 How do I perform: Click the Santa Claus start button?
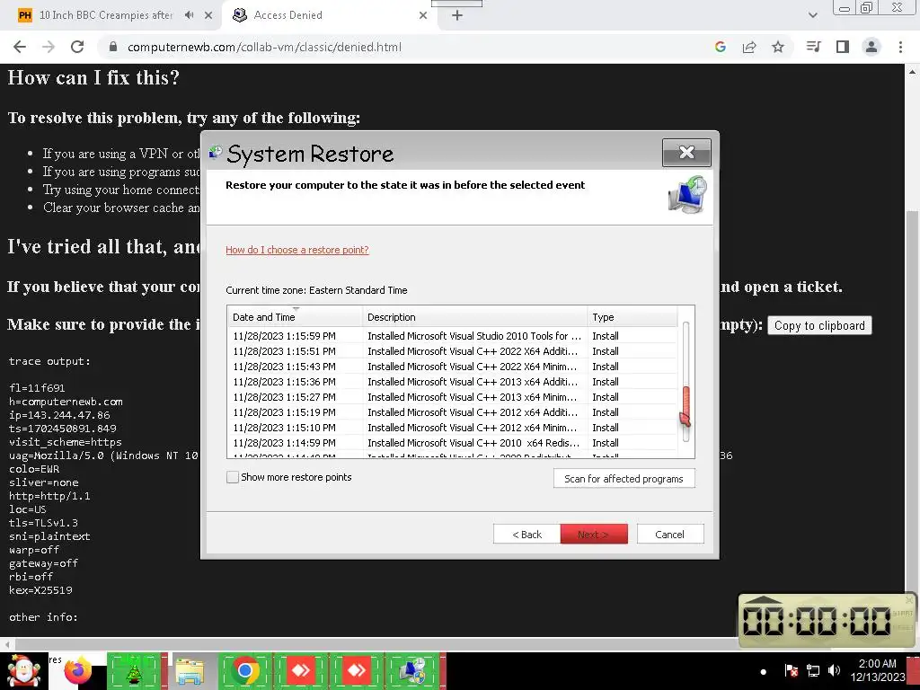pyautogui.click(x=23, y=670)
